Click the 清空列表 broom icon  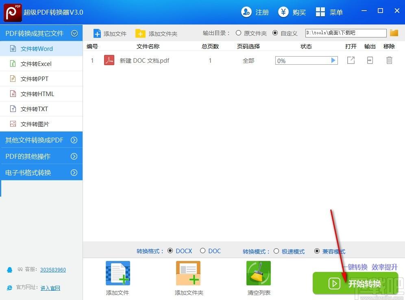(x=259, y=273)
